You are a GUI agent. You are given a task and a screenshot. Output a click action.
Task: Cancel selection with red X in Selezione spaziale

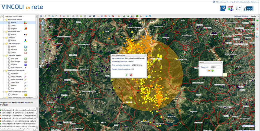131,75
